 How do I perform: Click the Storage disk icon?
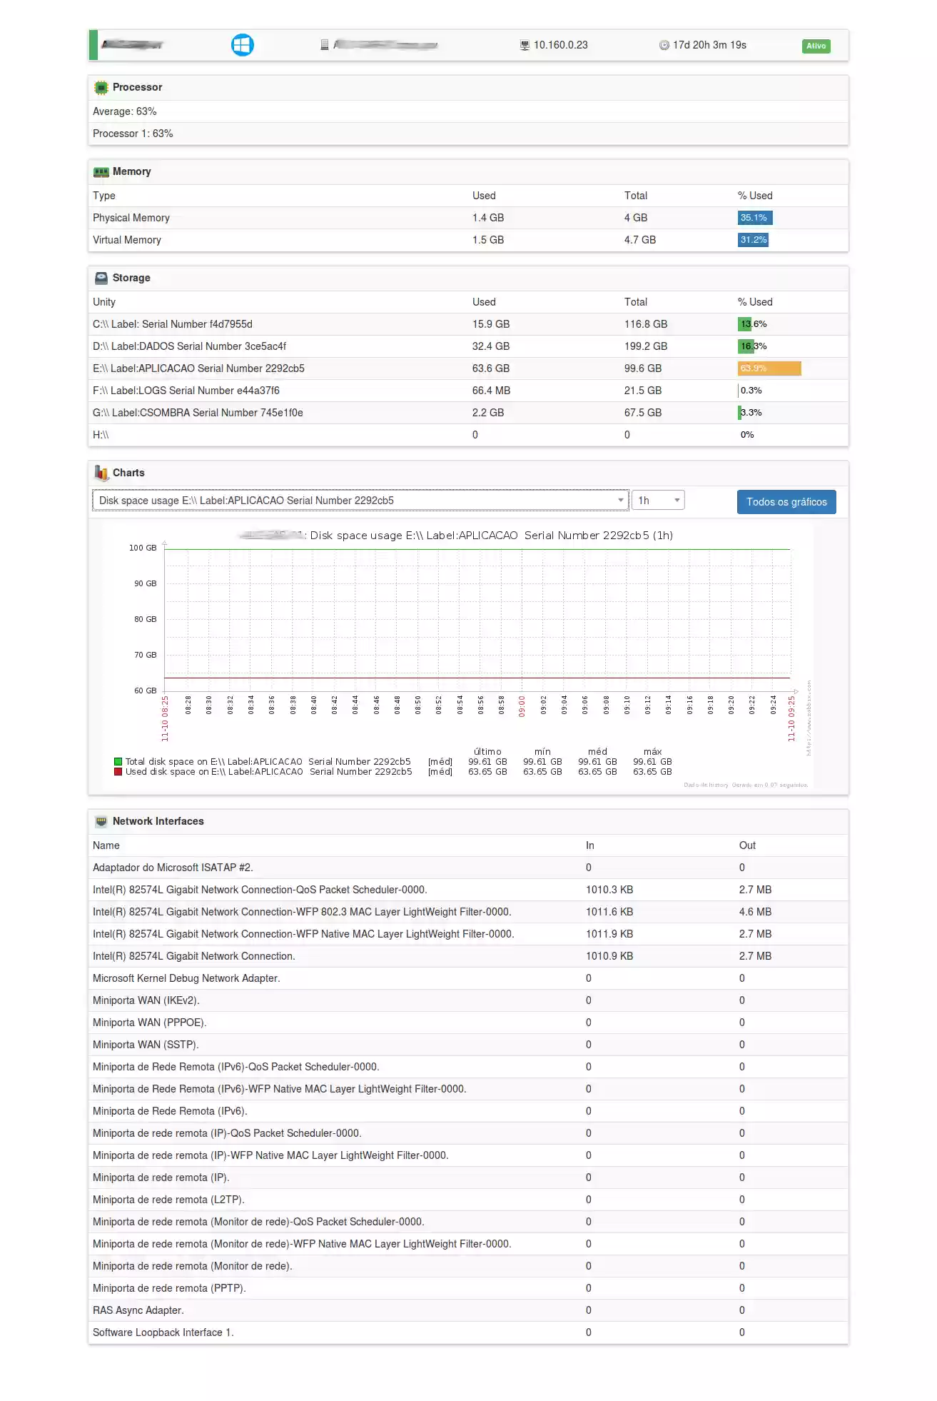(101, 278)
